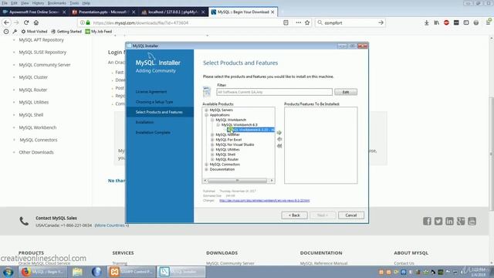Open page actions three-dot menu
The width and height of the screenshot is (494, 278).
(x=298, y=22)
